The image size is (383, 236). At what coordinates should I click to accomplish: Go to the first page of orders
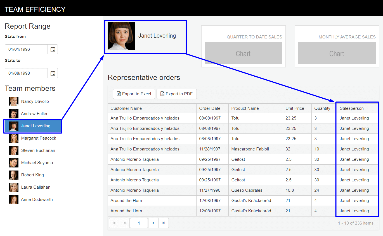(x=114, y=223)
